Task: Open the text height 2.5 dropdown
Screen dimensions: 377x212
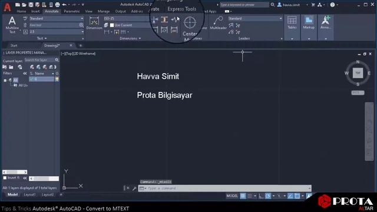Action: click(57, 32)
